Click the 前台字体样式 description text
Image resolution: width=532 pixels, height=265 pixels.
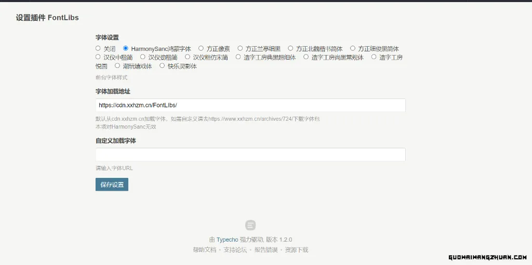pos(112,78)
